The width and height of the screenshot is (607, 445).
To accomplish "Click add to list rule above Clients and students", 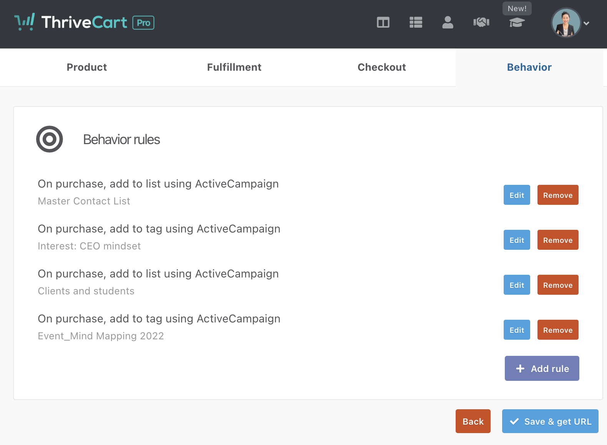I will [158, 274].
